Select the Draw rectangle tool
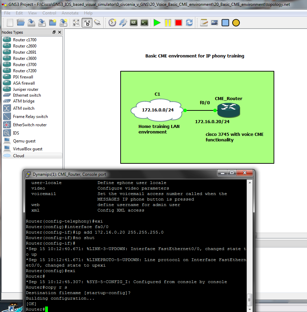The height and width of the screenshot is (312, 307). tap(225, 23)
